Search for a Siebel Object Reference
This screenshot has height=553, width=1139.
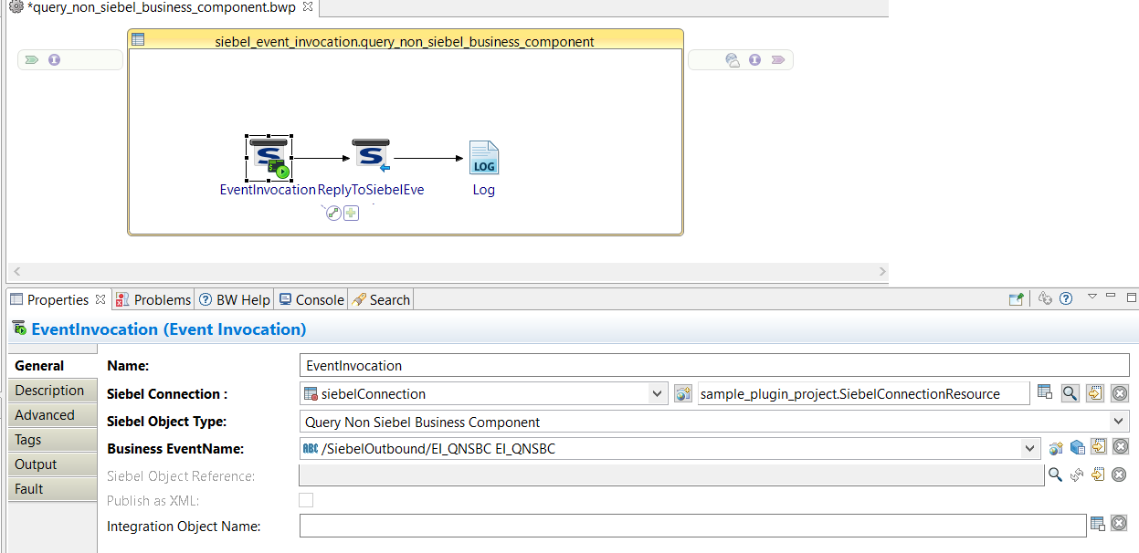1056,475
